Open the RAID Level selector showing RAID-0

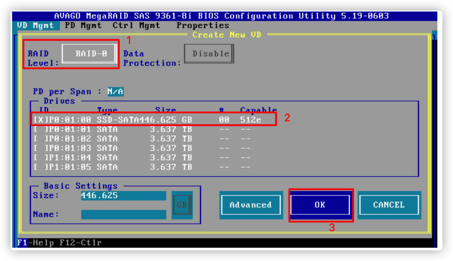click(x=89, y=54)
